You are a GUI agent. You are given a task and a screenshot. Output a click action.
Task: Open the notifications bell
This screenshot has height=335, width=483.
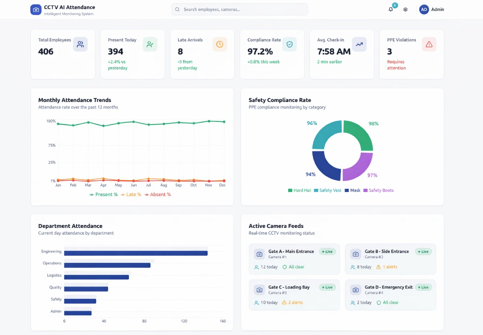tap(391, 9)
